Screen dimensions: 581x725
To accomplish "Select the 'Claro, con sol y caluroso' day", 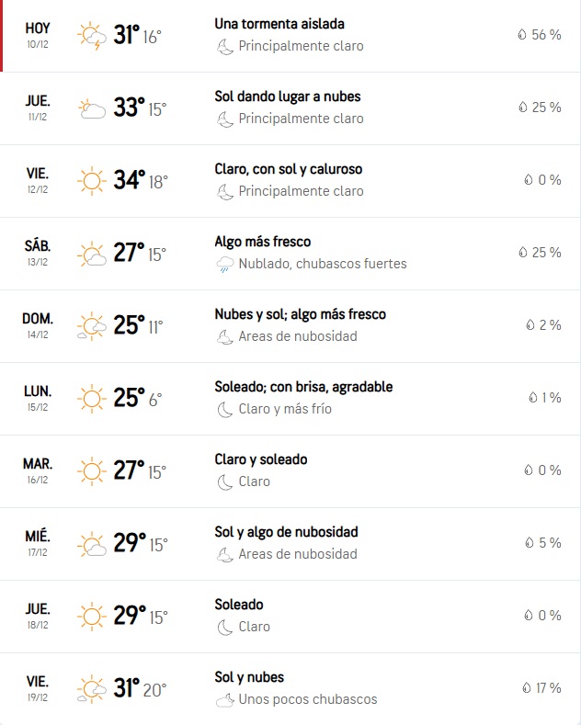I will point(288,169).
